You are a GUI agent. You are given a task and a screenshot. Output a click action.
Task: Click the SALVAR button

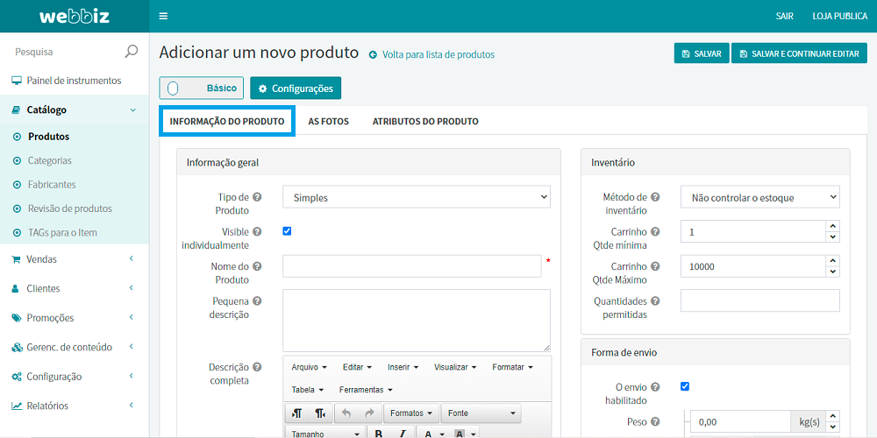pyautogui.click(x=700, y=54)
